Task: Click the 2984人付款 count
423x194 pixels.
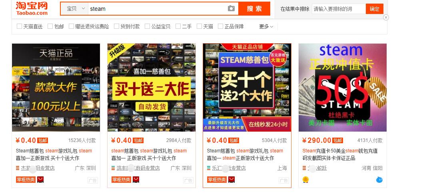Action: pos(179,140)
